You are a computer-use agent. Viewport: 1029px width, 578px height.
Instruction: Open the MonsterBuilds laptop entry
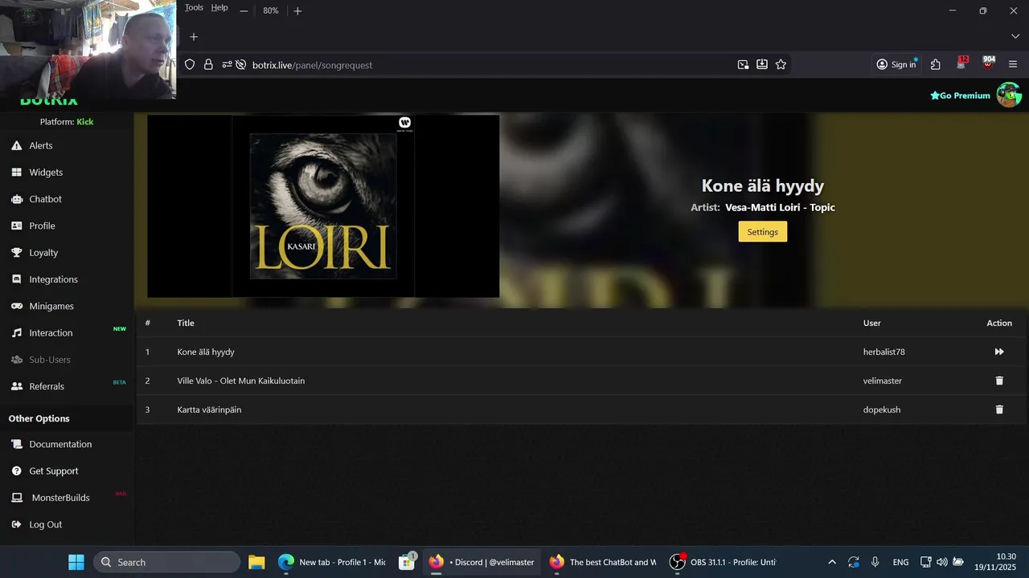coord(60,498)
